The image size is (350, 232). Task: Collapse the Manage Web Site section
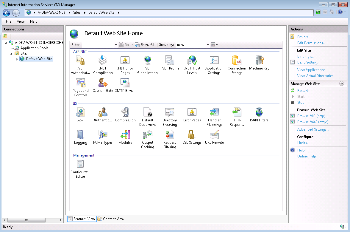coord(342,83)
